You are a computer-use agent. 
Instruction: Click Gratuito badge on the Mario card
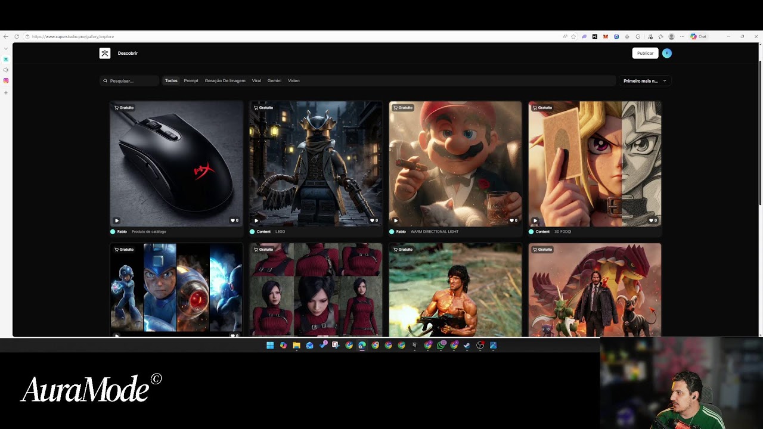click(403, 108)
